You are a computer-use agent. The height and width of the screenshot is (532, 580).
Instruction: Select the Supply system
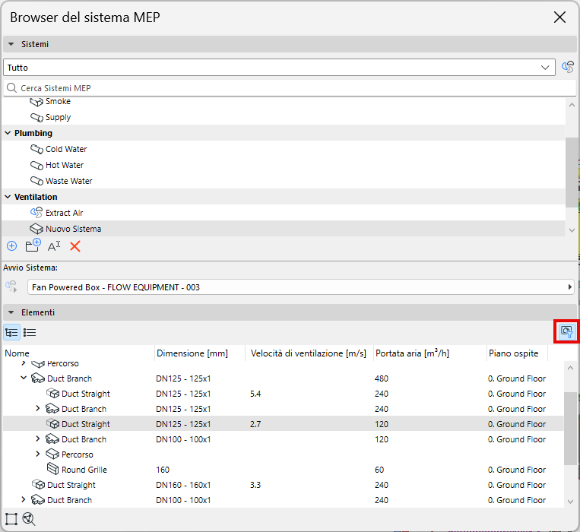284,117
